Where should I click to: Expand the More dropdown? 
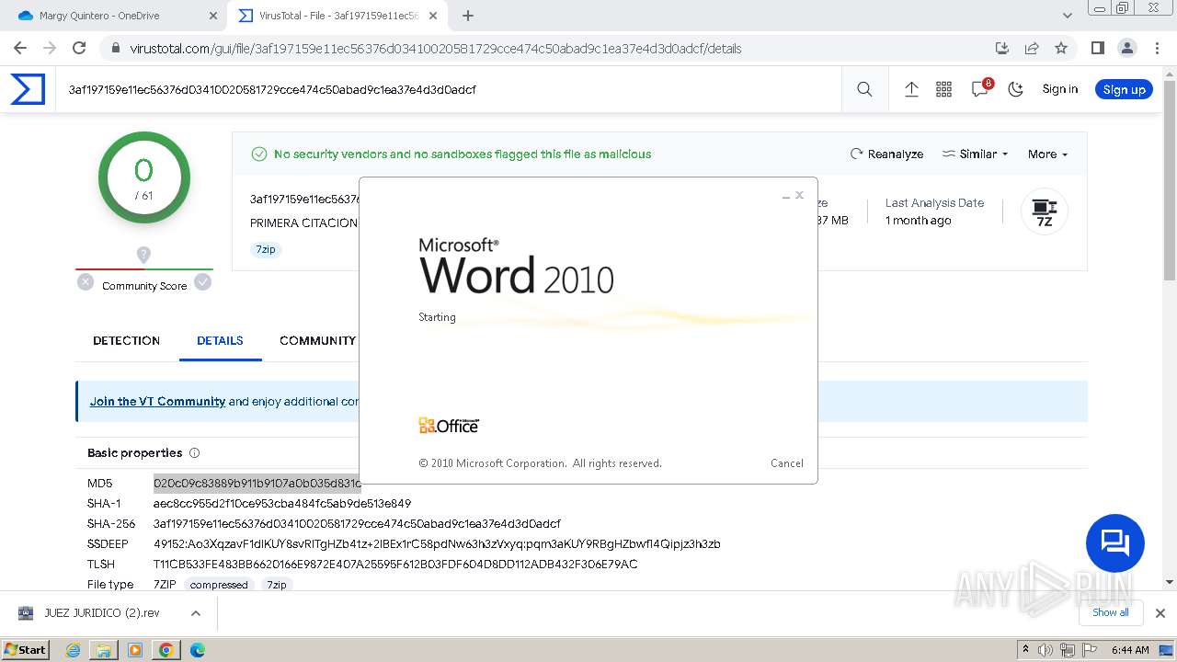pyautogui.click(x=1048, y=154)
